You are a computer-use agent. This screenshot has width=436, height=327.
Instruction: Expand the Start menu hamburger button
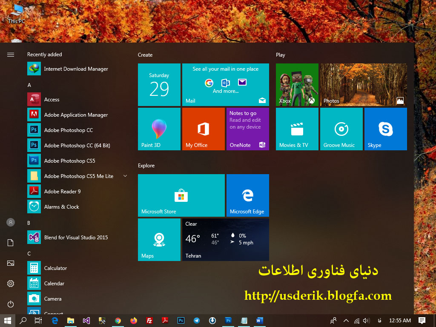pos(11,55)
